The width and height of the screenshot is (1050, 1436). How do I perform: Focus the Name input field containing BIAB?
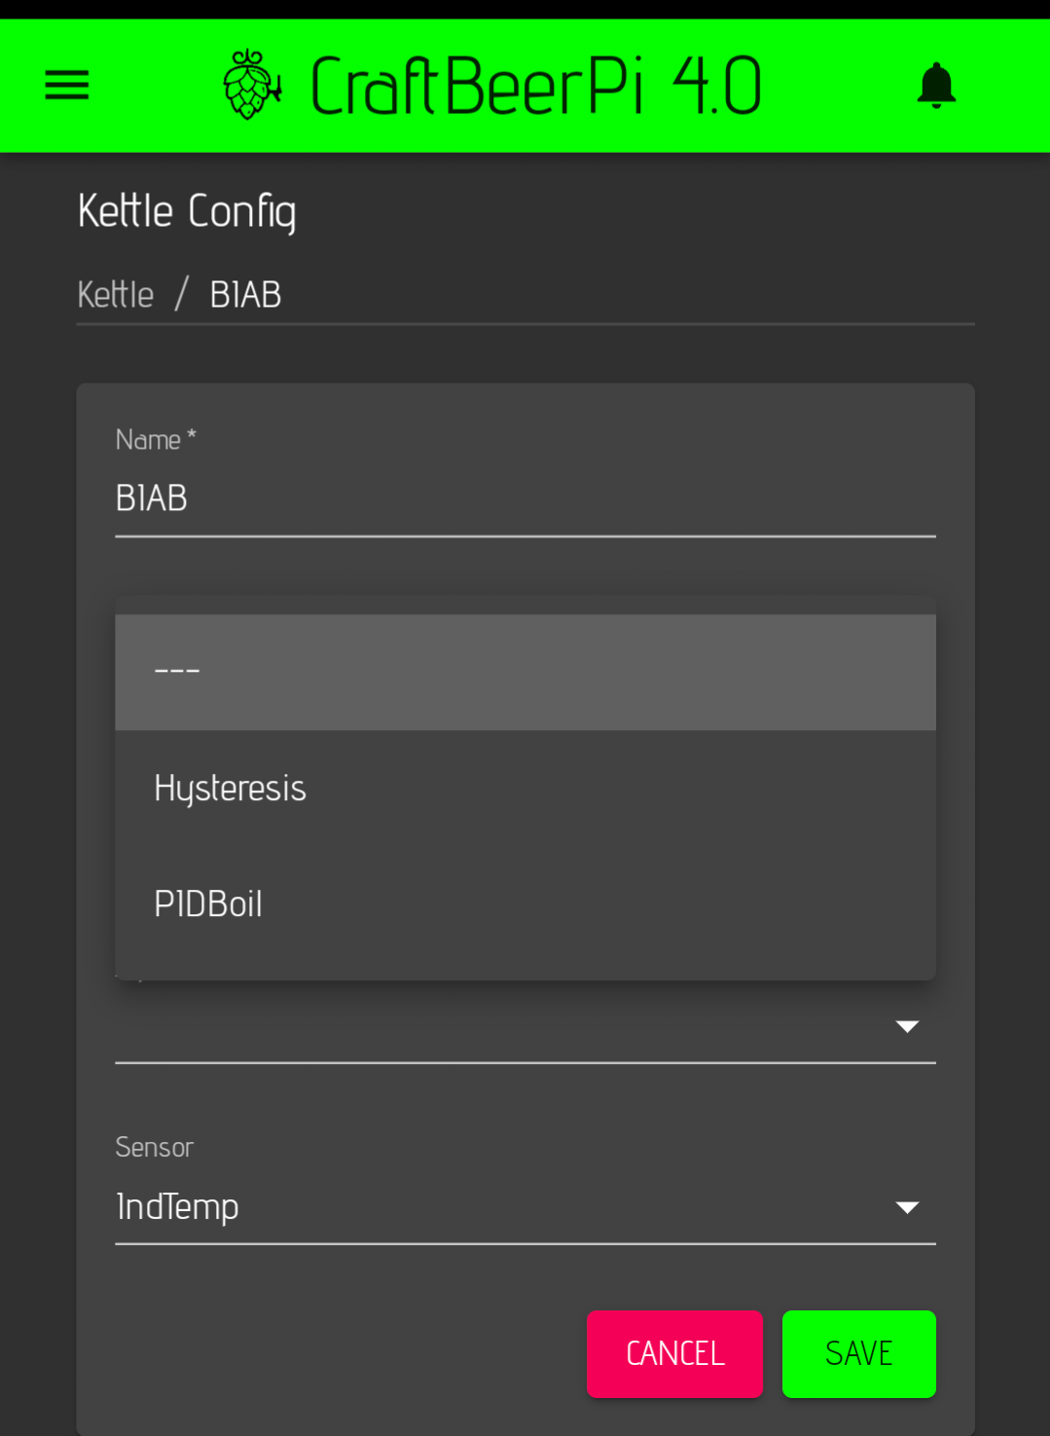click(x=524, y=498)
